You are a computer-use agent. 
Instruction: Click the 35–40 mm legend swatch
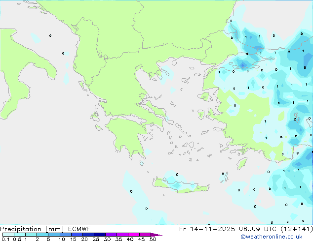coord(122,235)
